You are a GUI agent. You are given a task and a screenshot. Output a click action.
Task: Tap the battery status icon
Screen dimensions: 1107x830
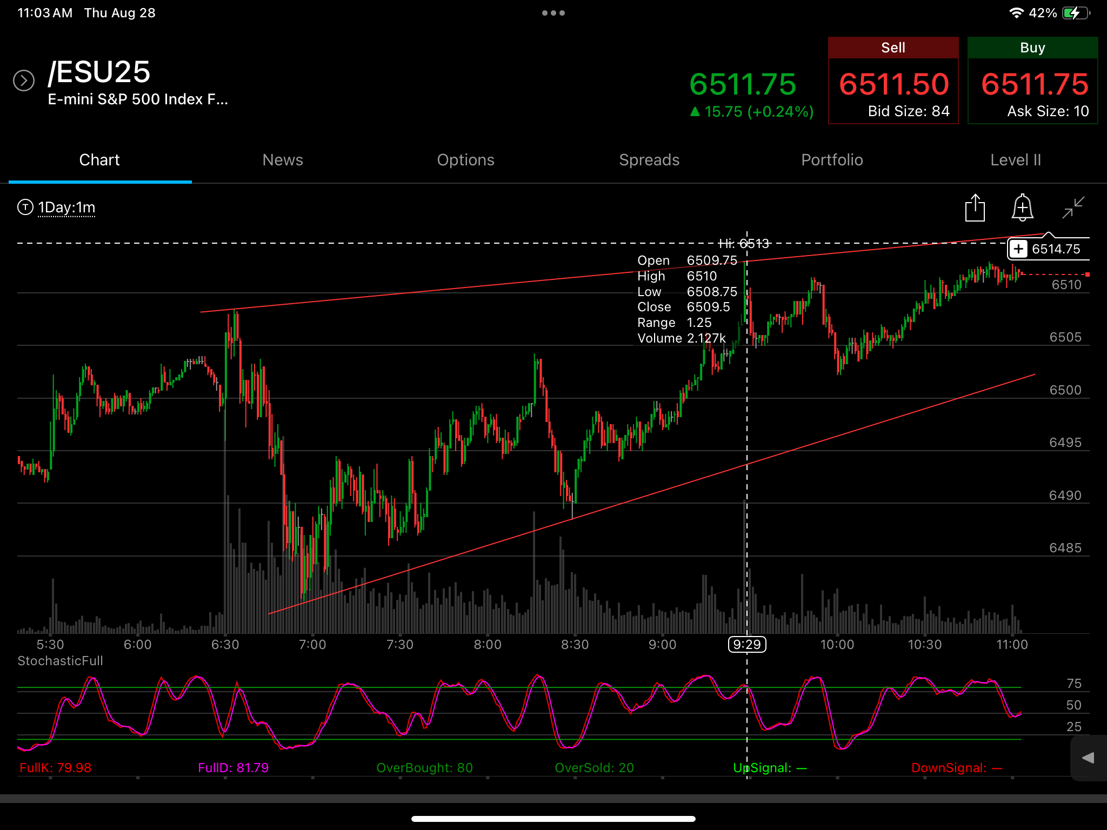(x=1076, y=13)
